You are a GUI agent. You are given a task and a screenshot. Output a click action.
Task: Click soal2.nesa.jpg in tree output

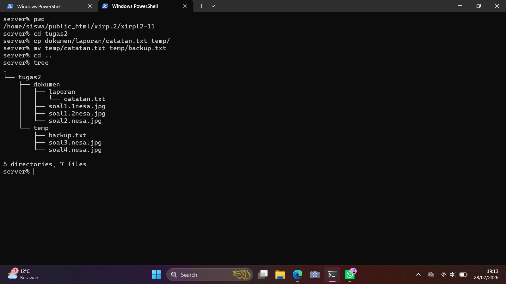pyautogui.click(x=75, y=121)
